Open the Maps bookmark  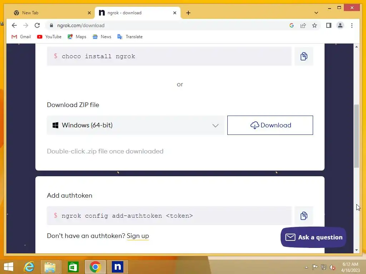(x=77, y=37)
